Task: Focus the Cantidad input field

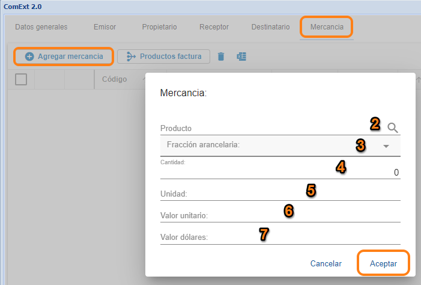Action: pos(280,173)
